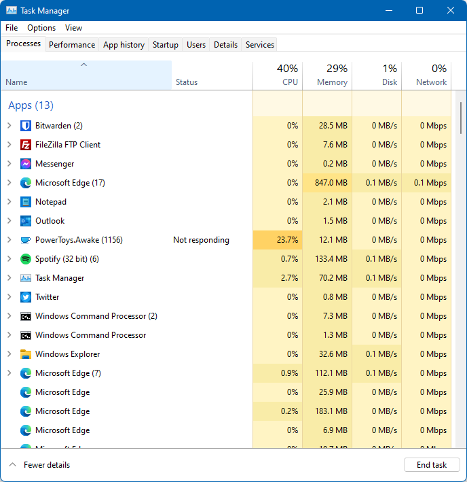Click Edge icon beside 25.9 MB row
This screenshot has width=467, height=482.
coord(26,392)
